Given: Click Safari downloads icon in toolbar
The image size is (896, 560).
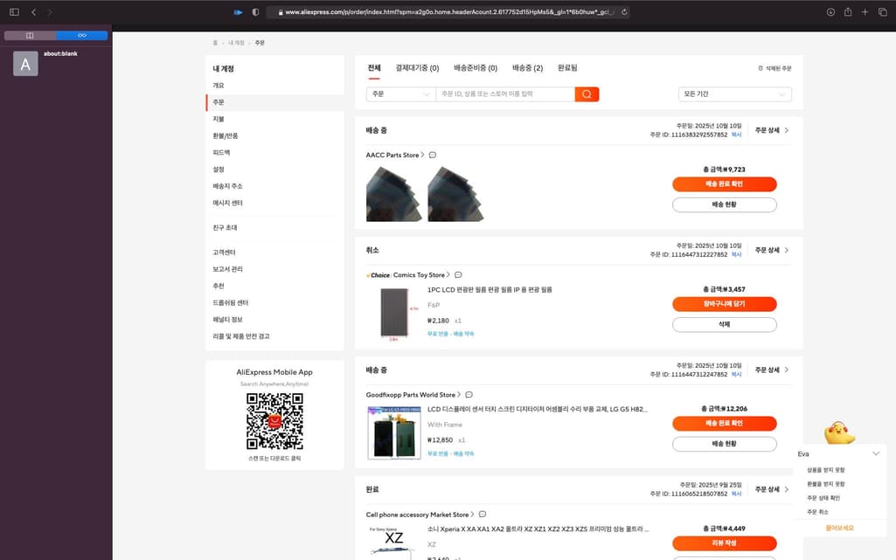Looking at the screenshot, I should pyautogui.click(x=830, y=11).
